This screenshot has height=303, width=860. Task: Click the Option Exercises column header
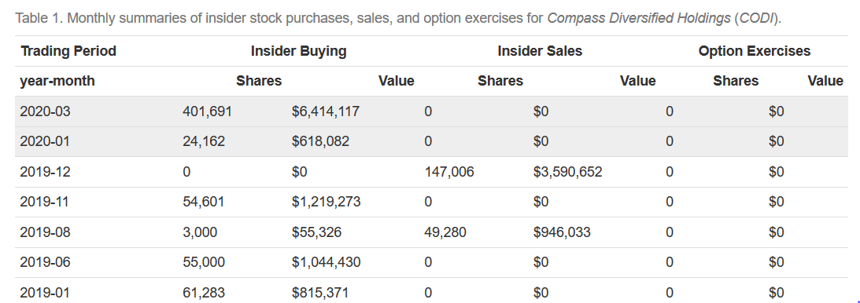[x=754, y=51]
